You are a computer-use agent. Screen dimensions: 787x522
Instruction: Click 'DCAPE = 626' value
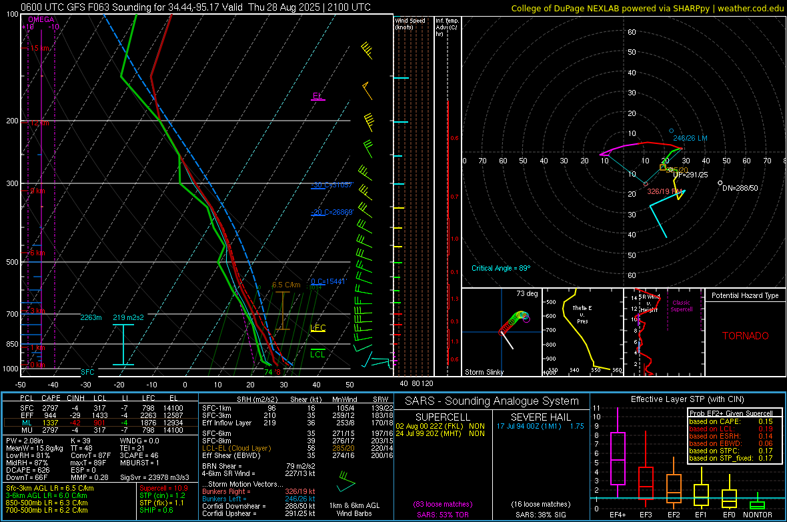(x=27, y=470)
